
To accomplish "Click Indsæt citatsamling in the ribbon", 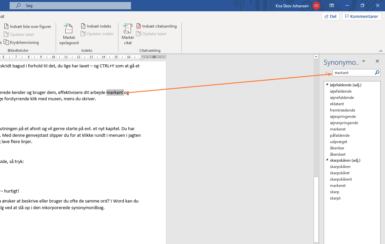I will (157, 26).
